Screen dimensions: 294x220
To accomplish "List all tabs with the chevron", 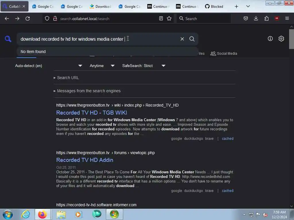I will tap(248, 7).
